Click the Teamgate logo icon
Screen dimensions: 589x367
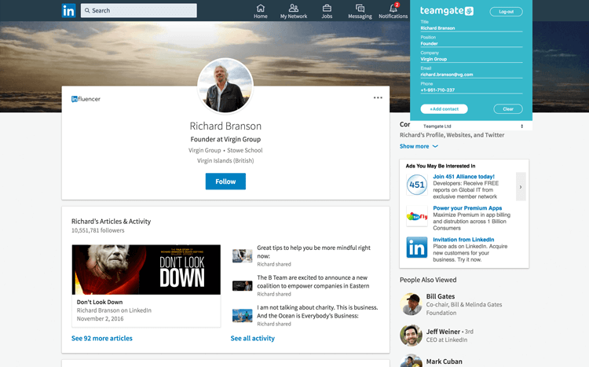(469, 11)
